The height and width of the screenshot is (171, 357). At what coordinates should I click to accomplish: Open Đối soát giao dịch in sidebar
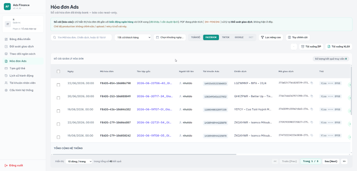(x=22, y=46)
